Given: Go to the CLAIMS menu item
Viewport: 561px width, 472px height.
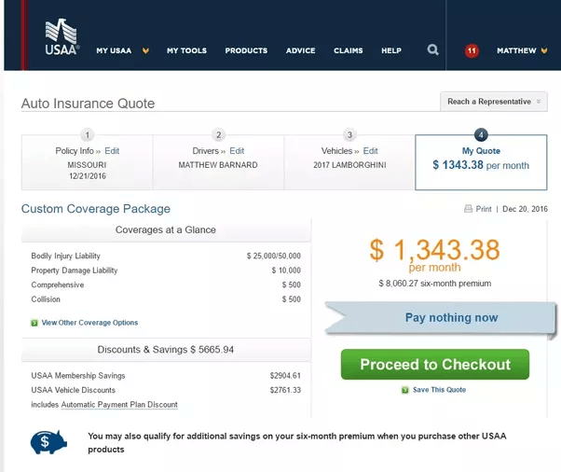Looking at the screenshot, I should tap(349, 50).
